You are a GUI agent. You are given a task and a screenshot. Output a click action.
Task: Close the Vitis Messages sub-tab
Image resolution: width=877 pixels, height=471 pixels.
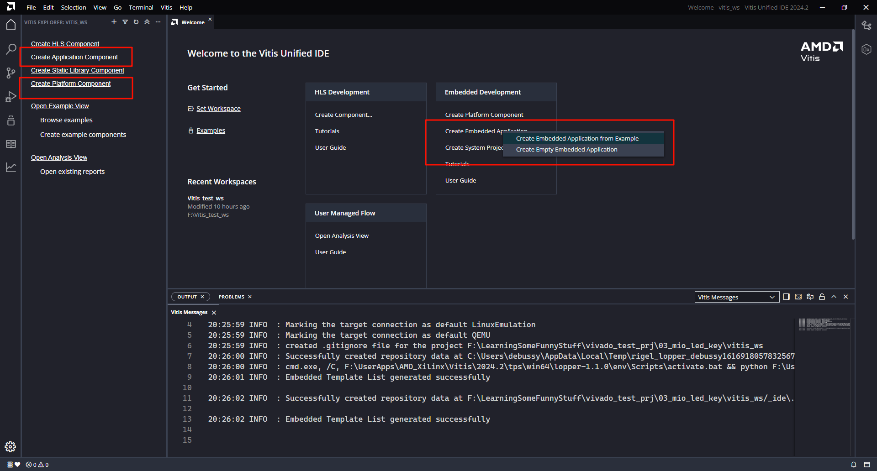point(214,313)
